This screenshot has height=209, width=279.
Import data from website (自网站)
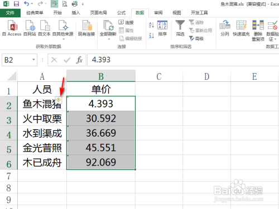click(x=30, y=28)
